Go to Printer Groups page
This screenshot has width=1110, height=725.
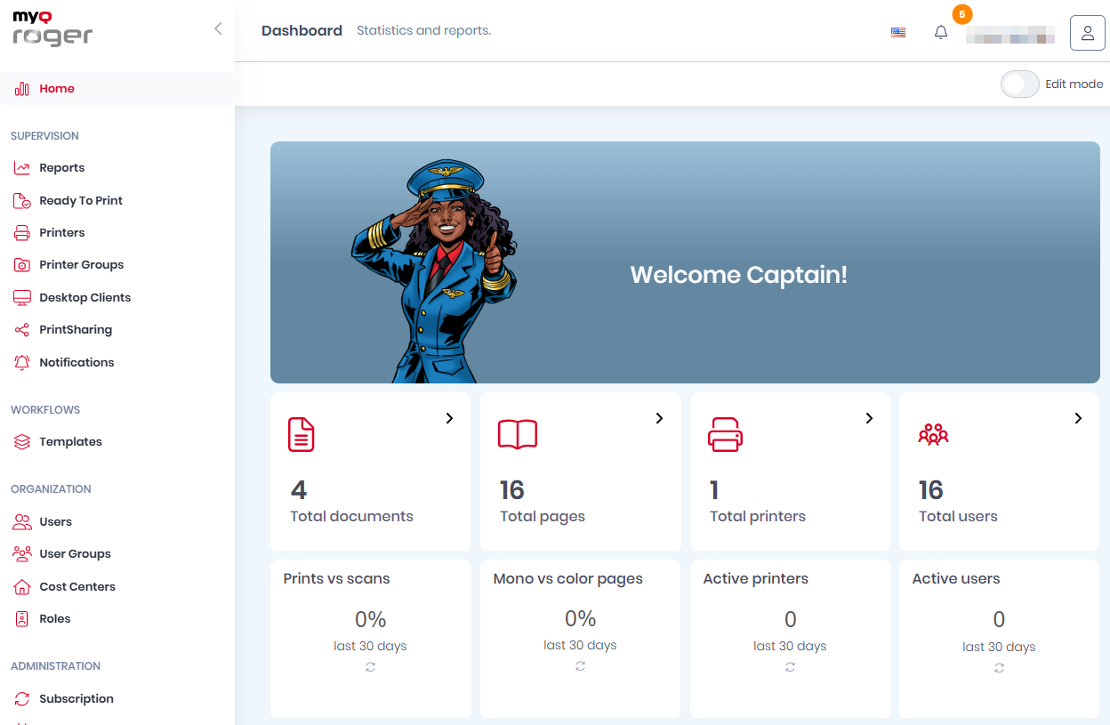point(81,265)
